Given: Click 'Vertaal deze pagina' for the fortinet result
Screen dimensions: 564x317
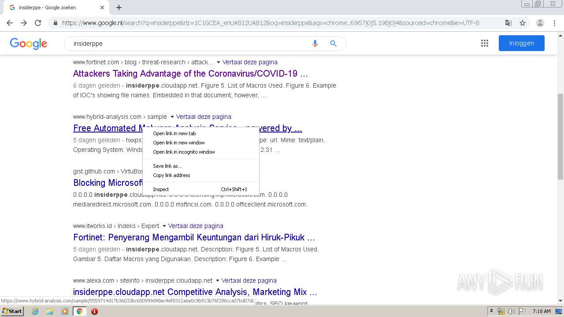Looking at the screenshot, I should [250, 62].
